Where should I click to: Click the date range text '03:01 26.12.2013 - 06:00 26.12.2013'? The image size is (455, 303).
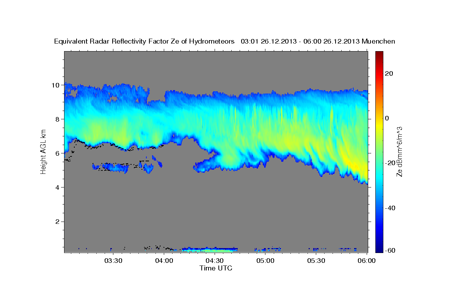pyautogui.click(x=300, y=41)
